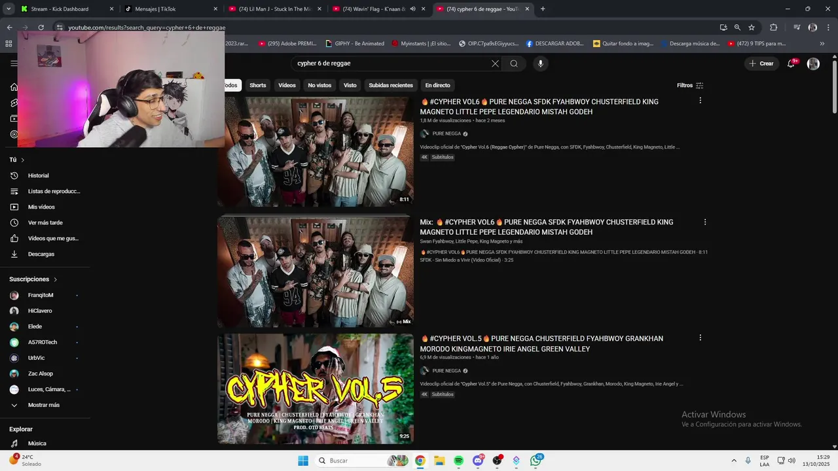This screenshot has height=471, width=838.
Task: Open options menu for Mix result
Action: coord(705,222)
